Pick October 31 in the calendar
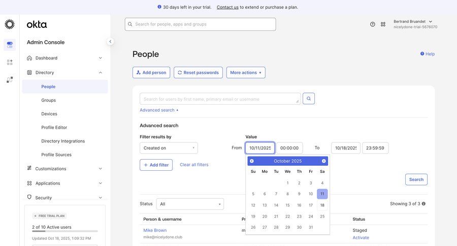 pyautogui.click(x=311, y=227)
